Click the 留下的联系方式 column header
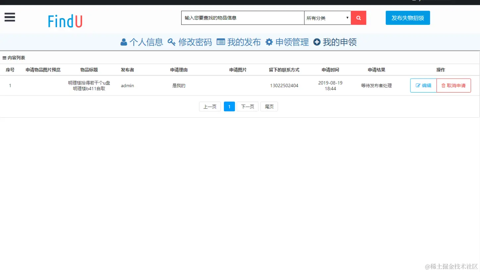Viewport: 480px width, 272px height. [x=284, y=70]
